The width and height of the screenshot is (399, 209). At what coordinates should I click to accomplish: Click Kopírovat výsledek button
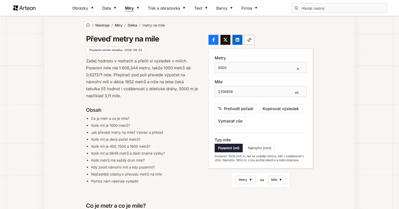click(x=281, y=108)
